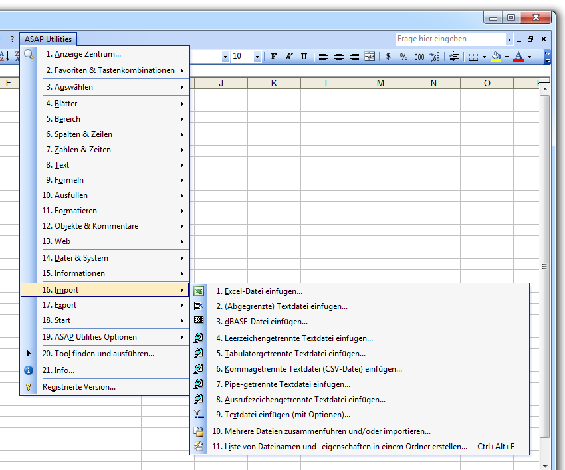The height and width of the screenshot is (470, 565).
Task: Click the font size box showing 10
Action: [x=243, y=57]
